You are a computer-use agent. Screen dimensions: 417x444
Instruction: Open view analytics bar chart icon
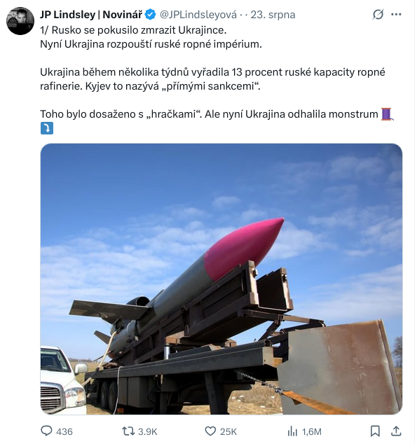point(292,431)
